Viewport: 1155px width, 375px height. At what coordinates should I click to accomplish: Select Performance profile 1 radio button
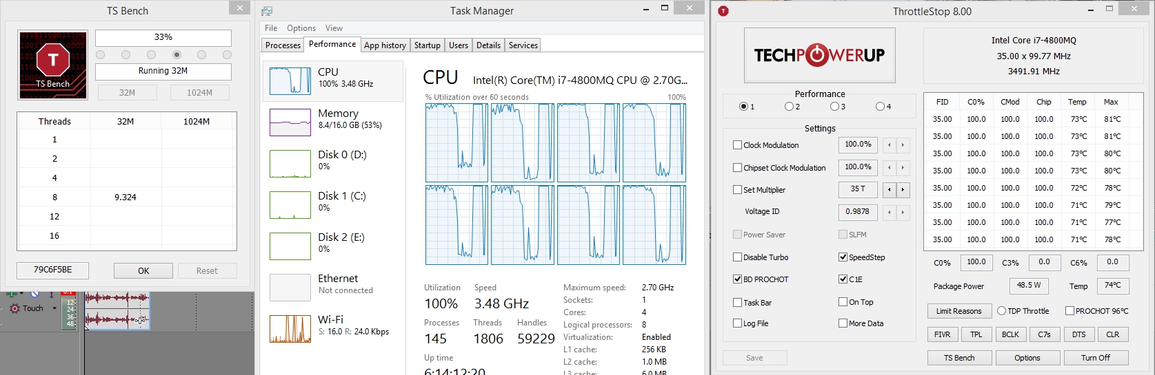[743, 107]
